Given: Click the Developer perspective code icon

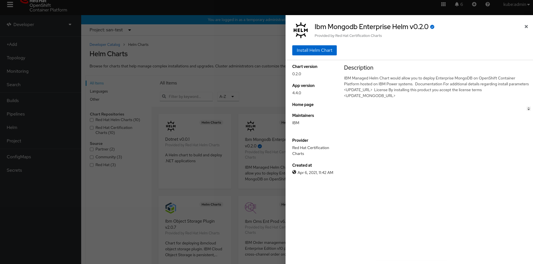Looking at the screenshot, I should click(9, 24).
